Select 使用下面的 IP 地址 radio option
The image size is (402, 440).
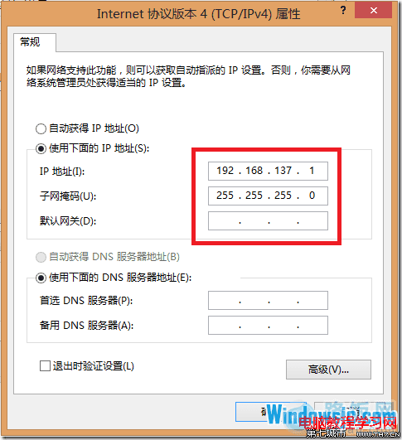[x=41, y=148]
